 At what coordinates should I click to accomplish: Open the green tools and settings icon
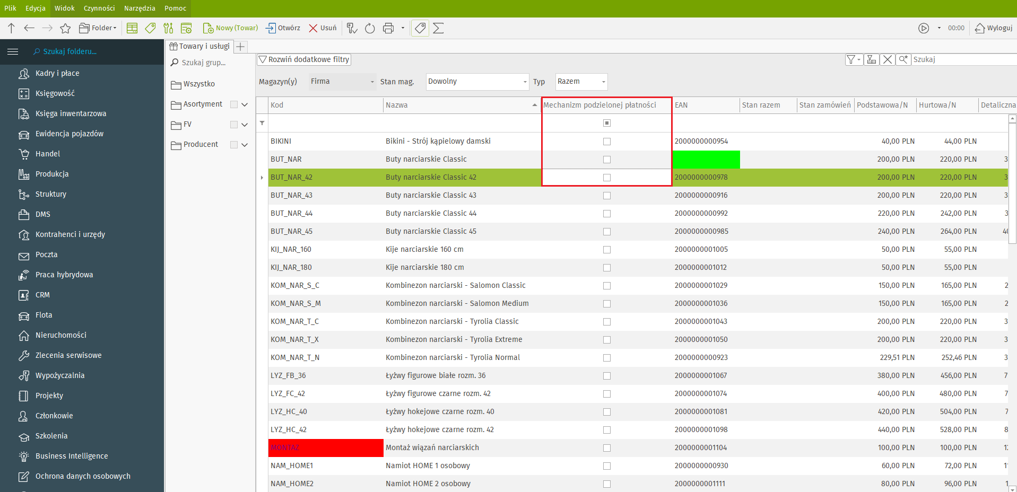click(x=168, y=28)
